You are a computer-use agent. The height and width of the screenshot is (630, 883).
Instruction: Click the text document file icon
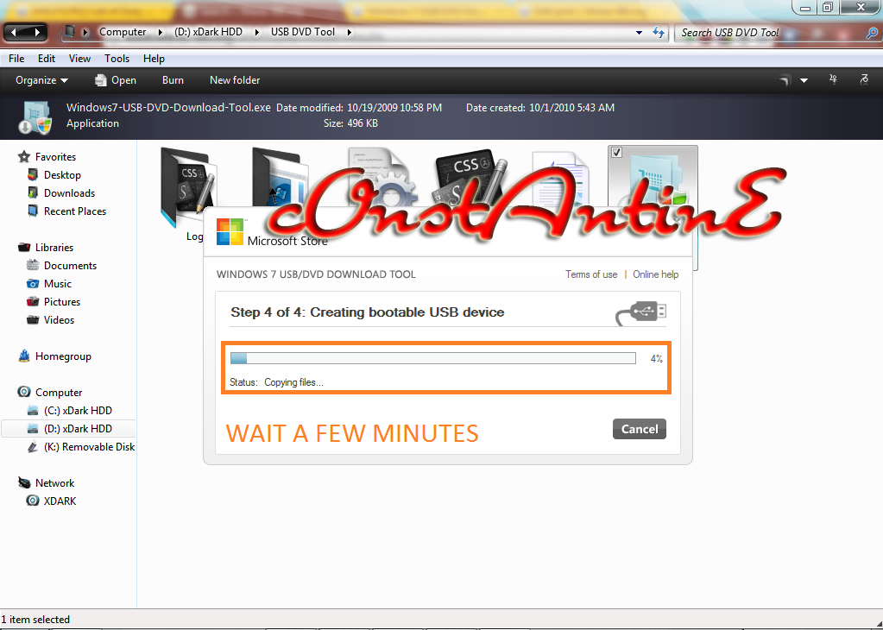pyautogui.click(x=561, y=177)
